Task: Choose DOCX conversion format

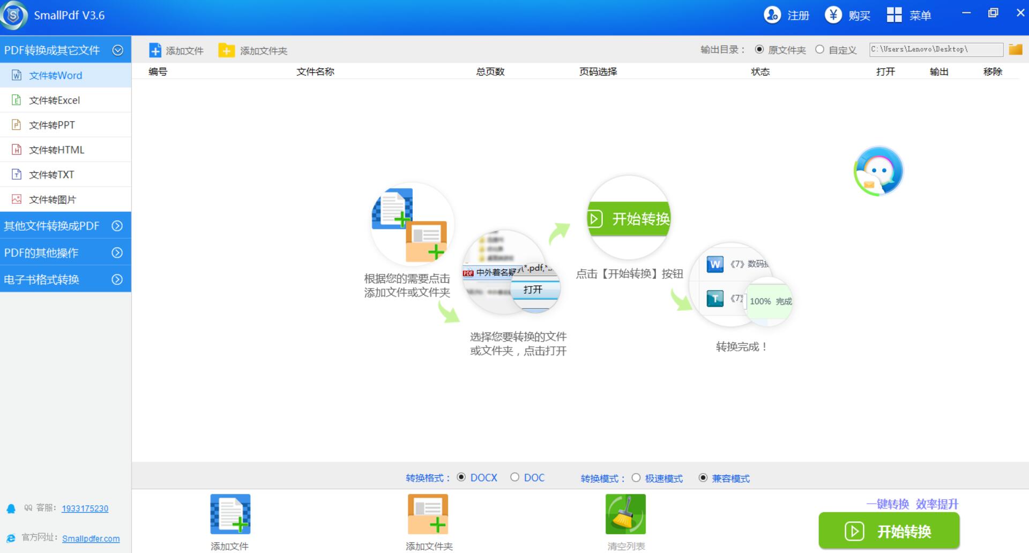Action: 461,477
